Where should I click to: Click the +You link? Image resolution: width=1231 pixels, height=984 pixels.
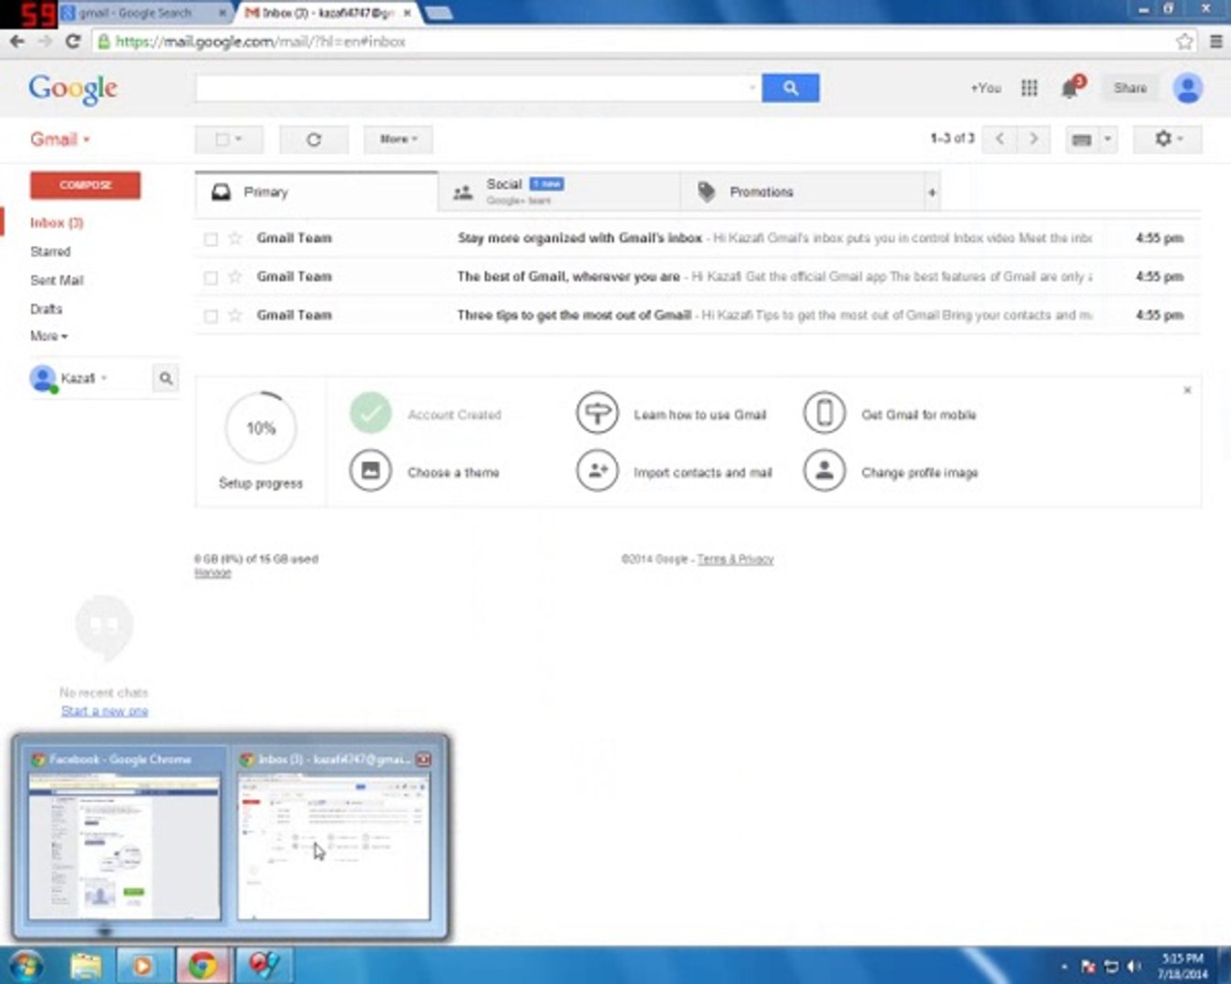pos(985,87)
